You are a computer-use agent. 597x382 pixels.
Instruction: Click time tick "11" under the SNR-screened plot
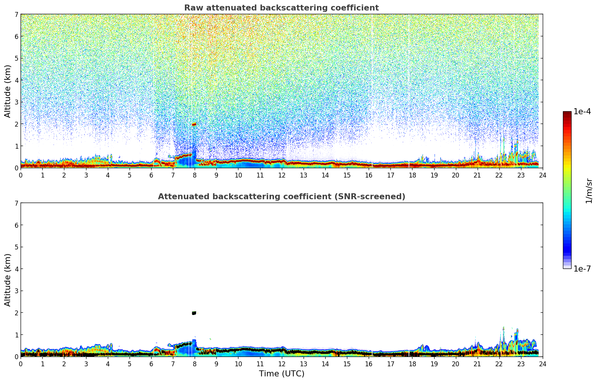(x=260, y=364)
